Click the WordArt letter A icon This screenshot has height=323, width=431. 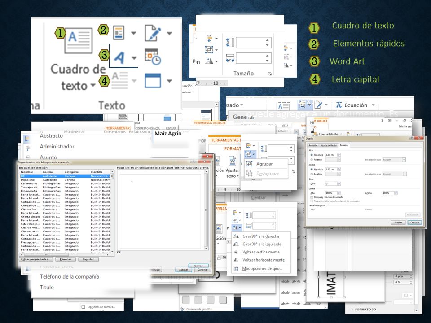(x=119, y=58)
